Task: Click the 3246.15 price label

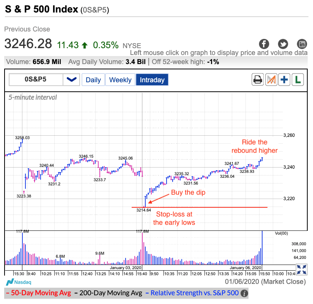Action: pos(86,156)
